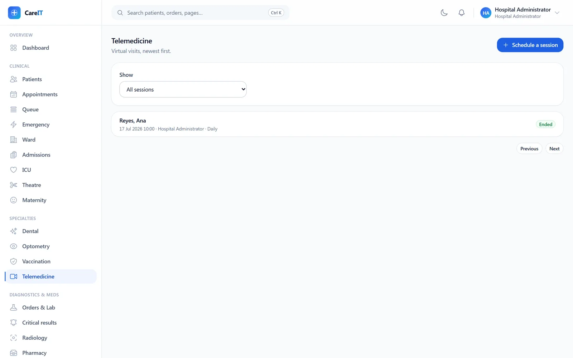Open the Theatre scissors icon
Image resolution: width=573 pixels, height=358 pixels.
coord(14,185)
